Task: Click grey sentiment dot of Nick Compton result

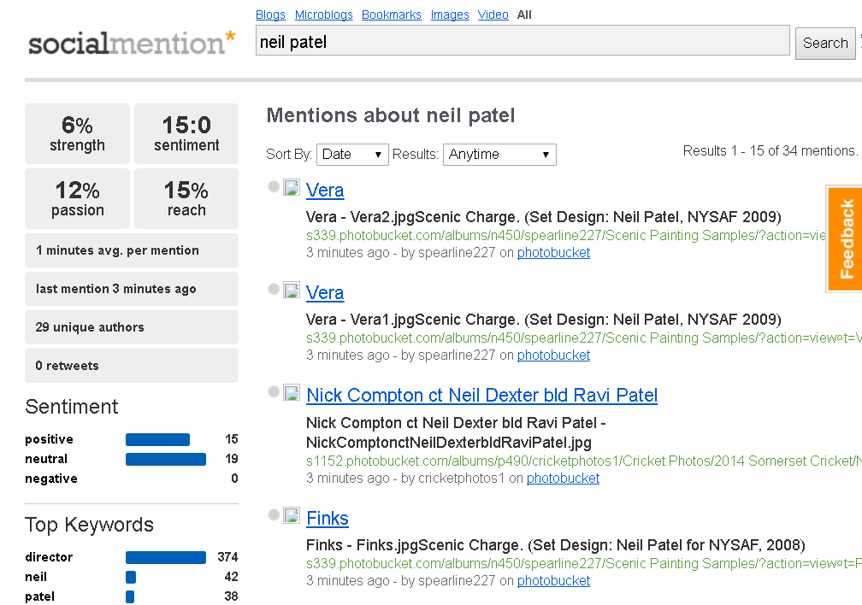Action: click(x=274, y=391)
